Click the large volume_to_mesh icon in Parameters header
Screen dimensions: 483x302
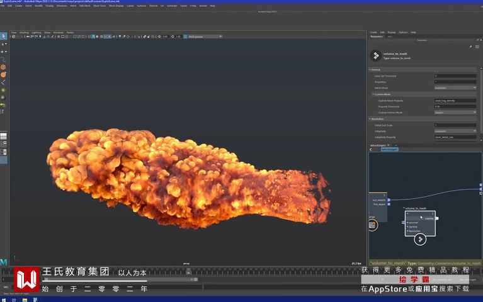click(x=376, y=55)
